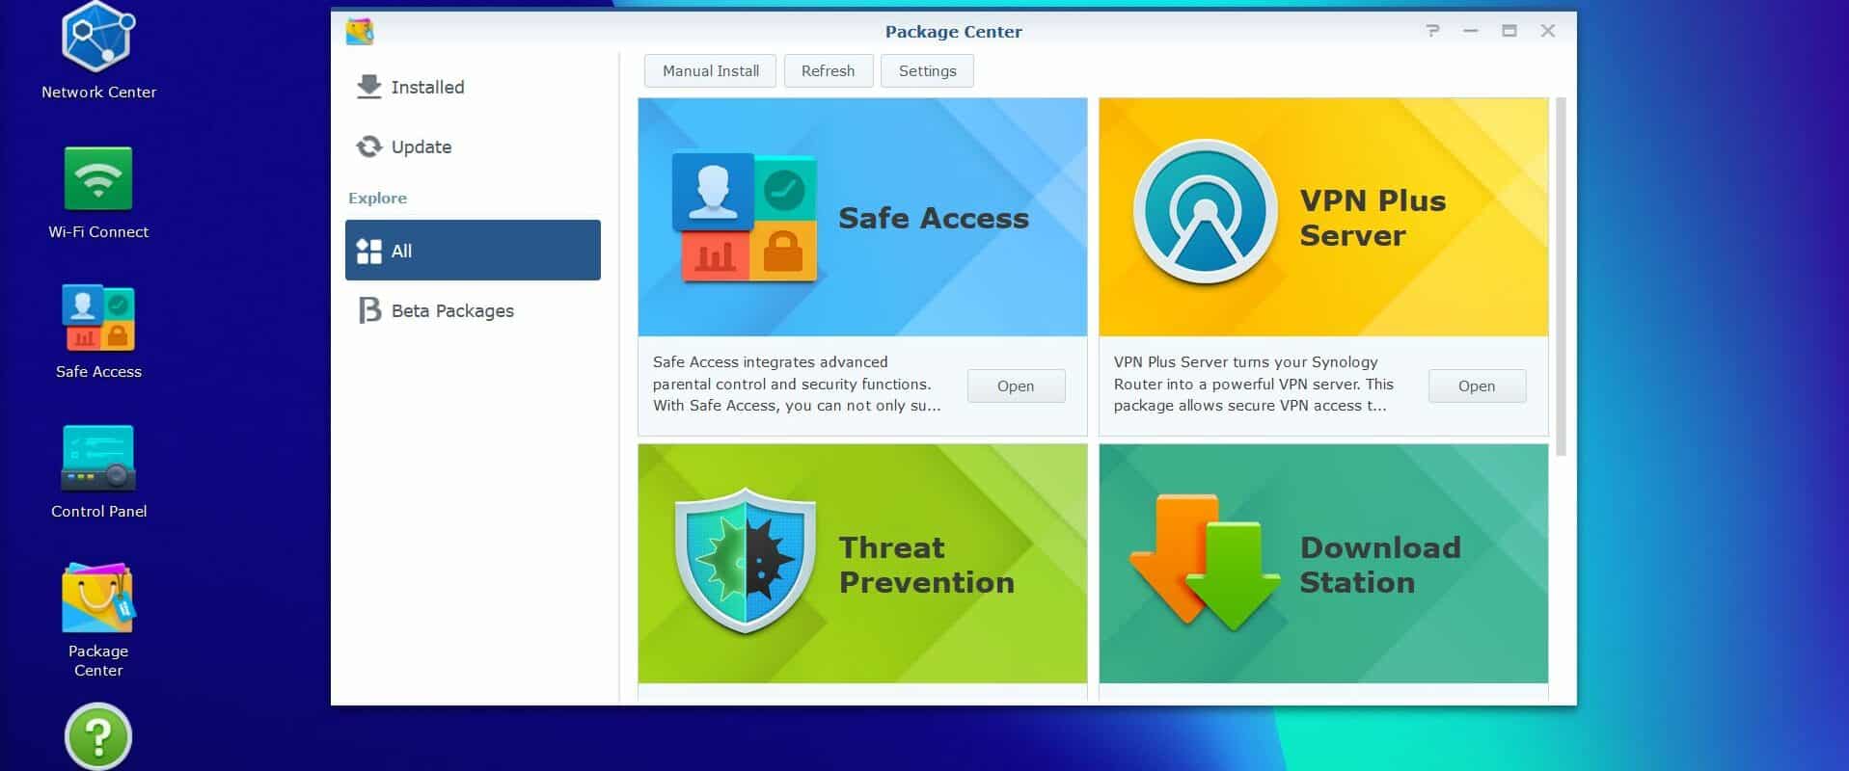Image resolution: width=1849 pixels, height=771 pixels.
Task: Switch to Beta Packages category
Action: pos(473,310)
